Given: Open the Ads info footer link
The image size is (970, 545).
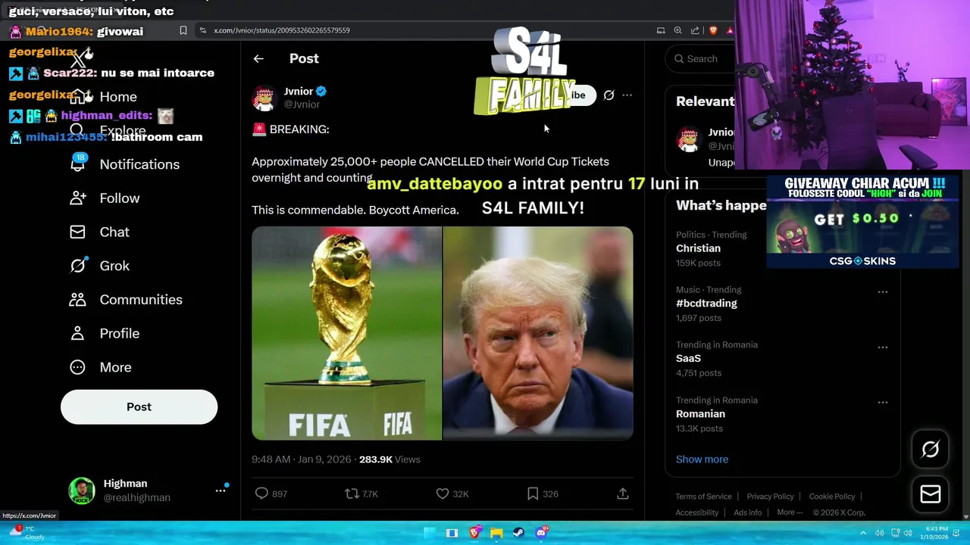Looking at the screenshot, I should click(747, 512).
